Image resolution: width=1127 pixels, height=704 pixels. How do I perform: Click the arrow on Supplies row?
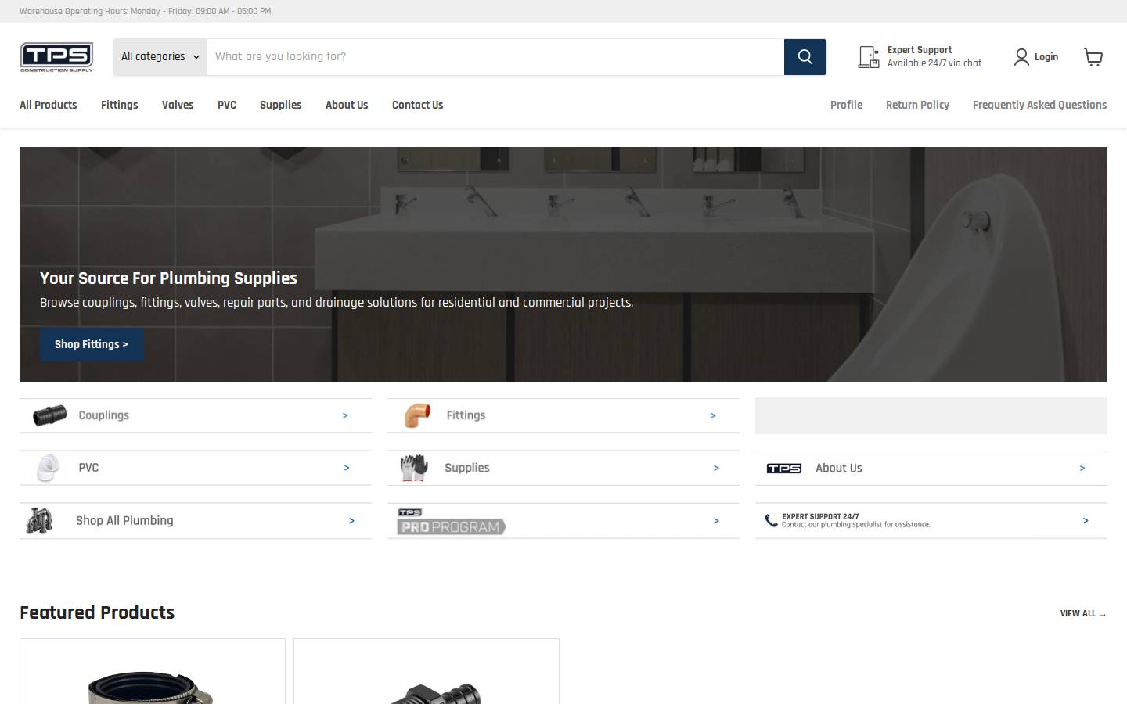click(716, 468)
